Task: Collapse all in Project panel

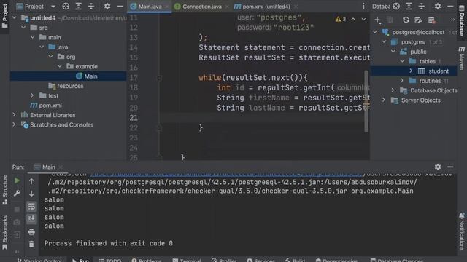Action: point(91,7)
